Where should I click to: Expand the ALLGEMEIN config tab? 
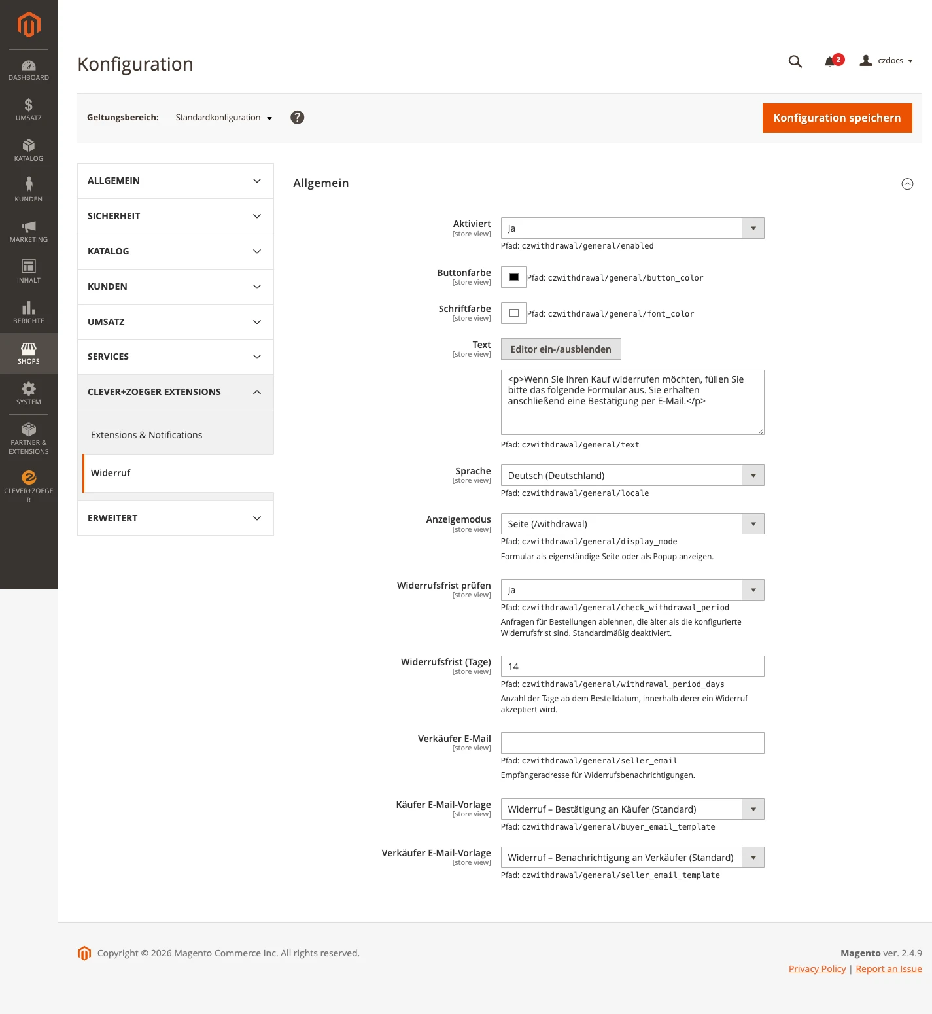pyautogui.click(x=175, y=181)
